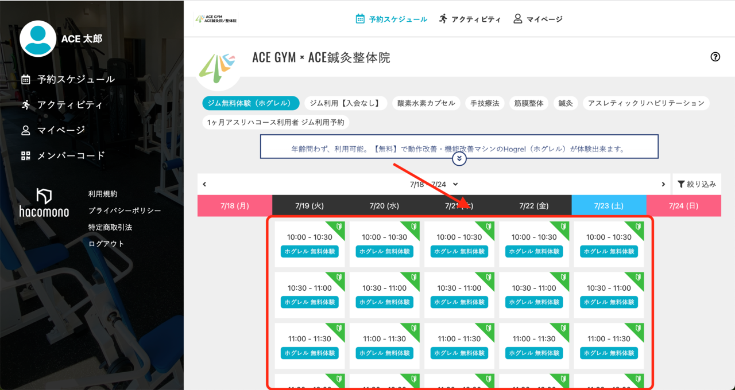This screenshot has height=390, width=735.
Task: Select the 7/19 (火) day header
Action: click(x=310, y=205)
